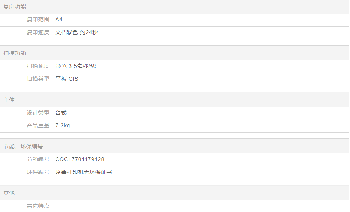The height and width of the screenshot is (212, 350).
Task: Select the 平板 CIS value
Action: click(67, 79)
